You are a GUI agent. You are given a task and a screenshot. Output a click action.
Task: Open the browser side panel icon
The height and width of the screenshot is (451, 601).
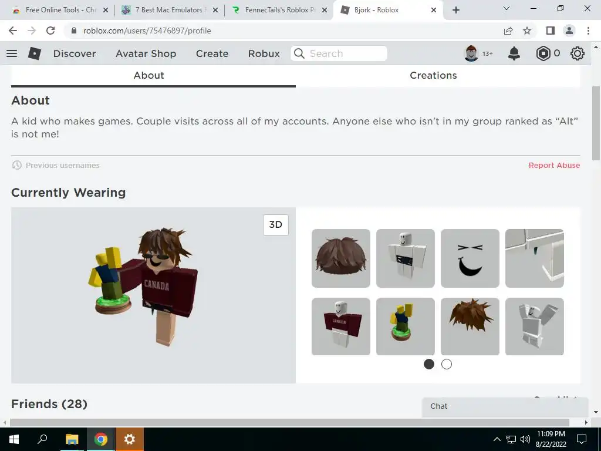(x=551, y=31)
